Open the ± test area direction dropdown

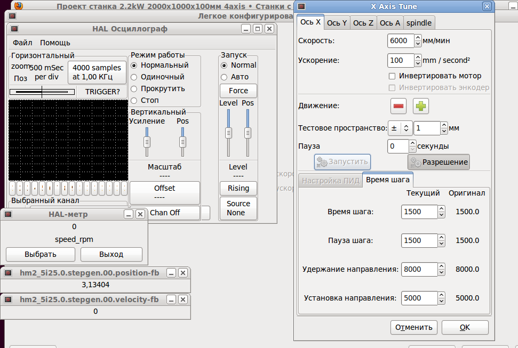[400, 128]
